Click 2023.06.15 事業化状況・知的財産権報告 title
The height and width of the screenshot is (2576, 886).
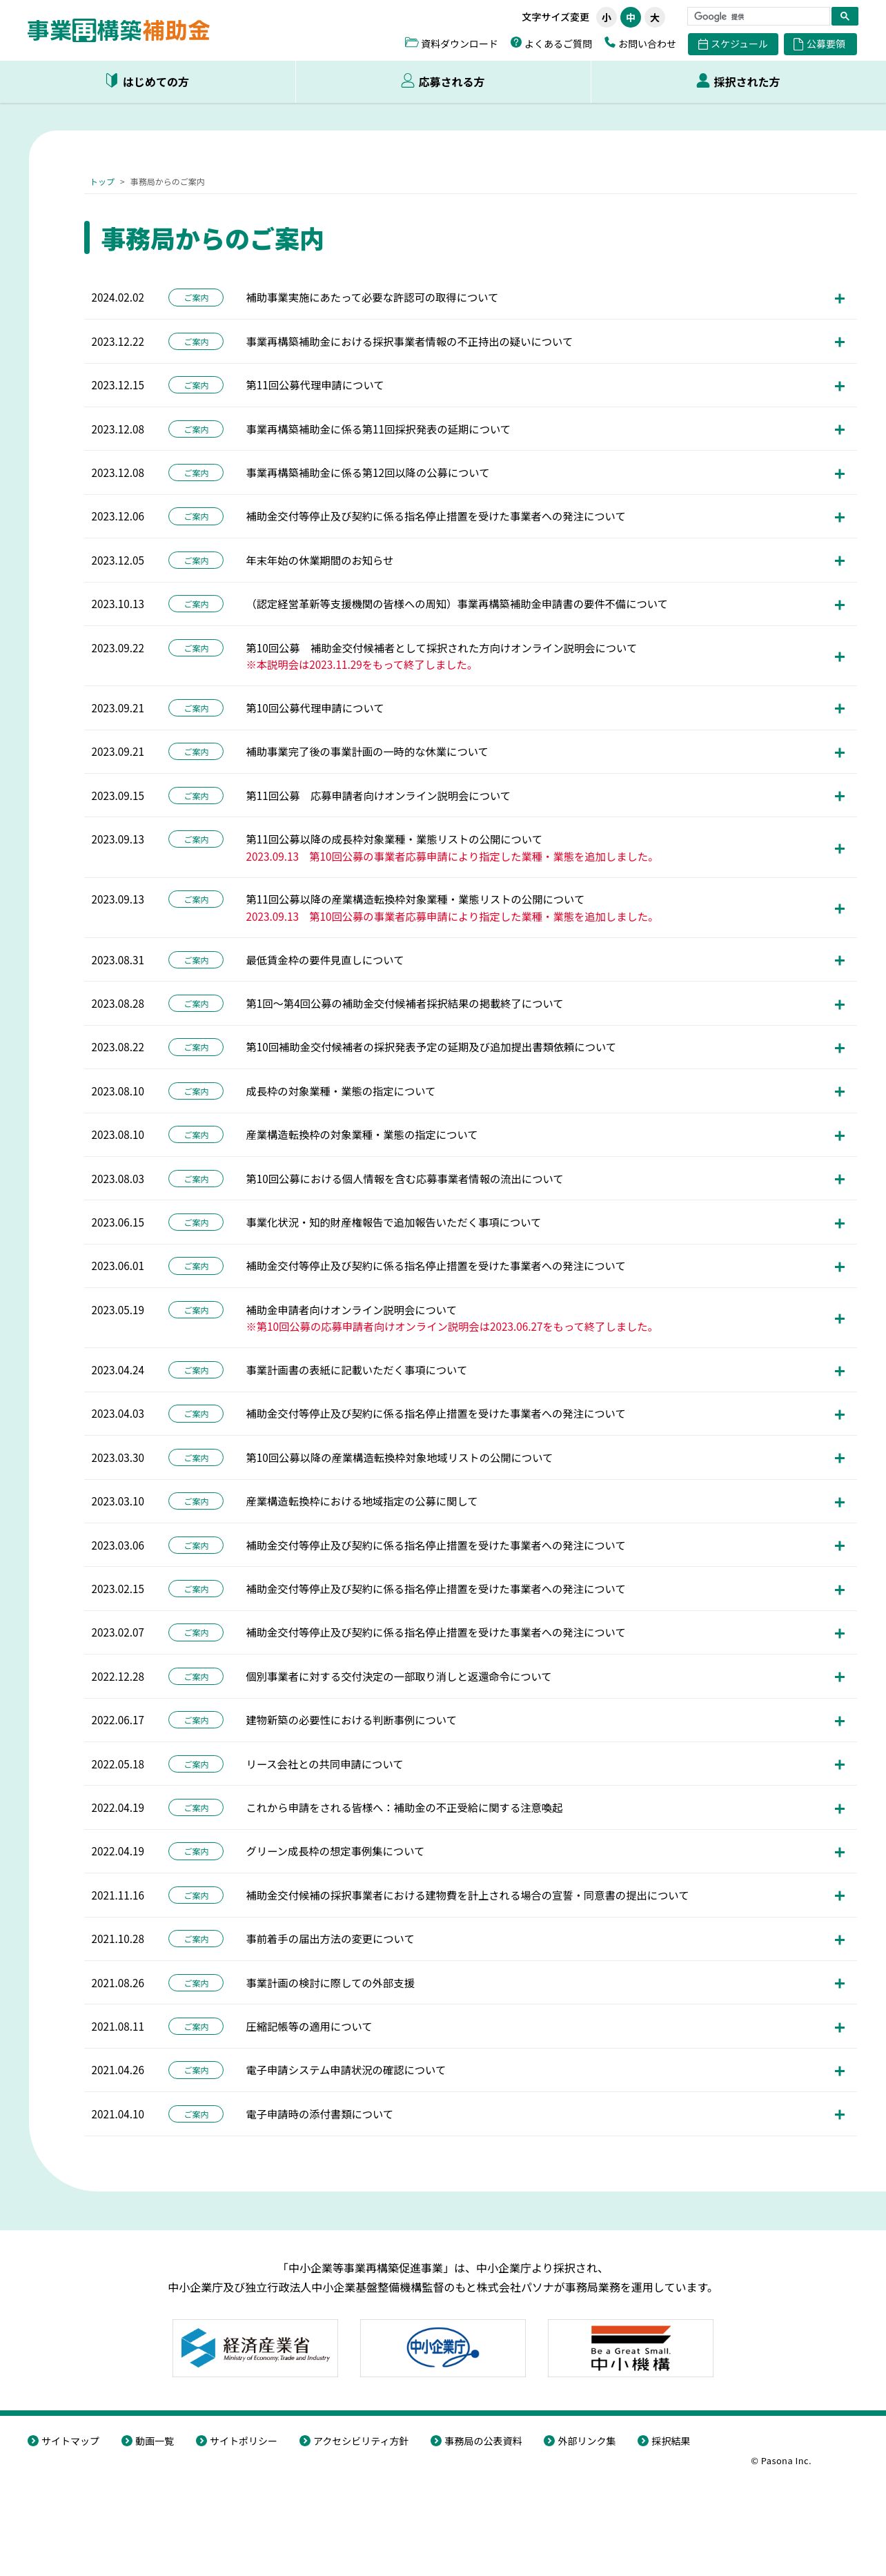click(x=393, y=1223)
